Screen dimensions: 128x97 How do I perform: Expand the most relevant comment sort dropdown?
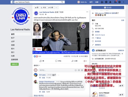tap(37, 66)
